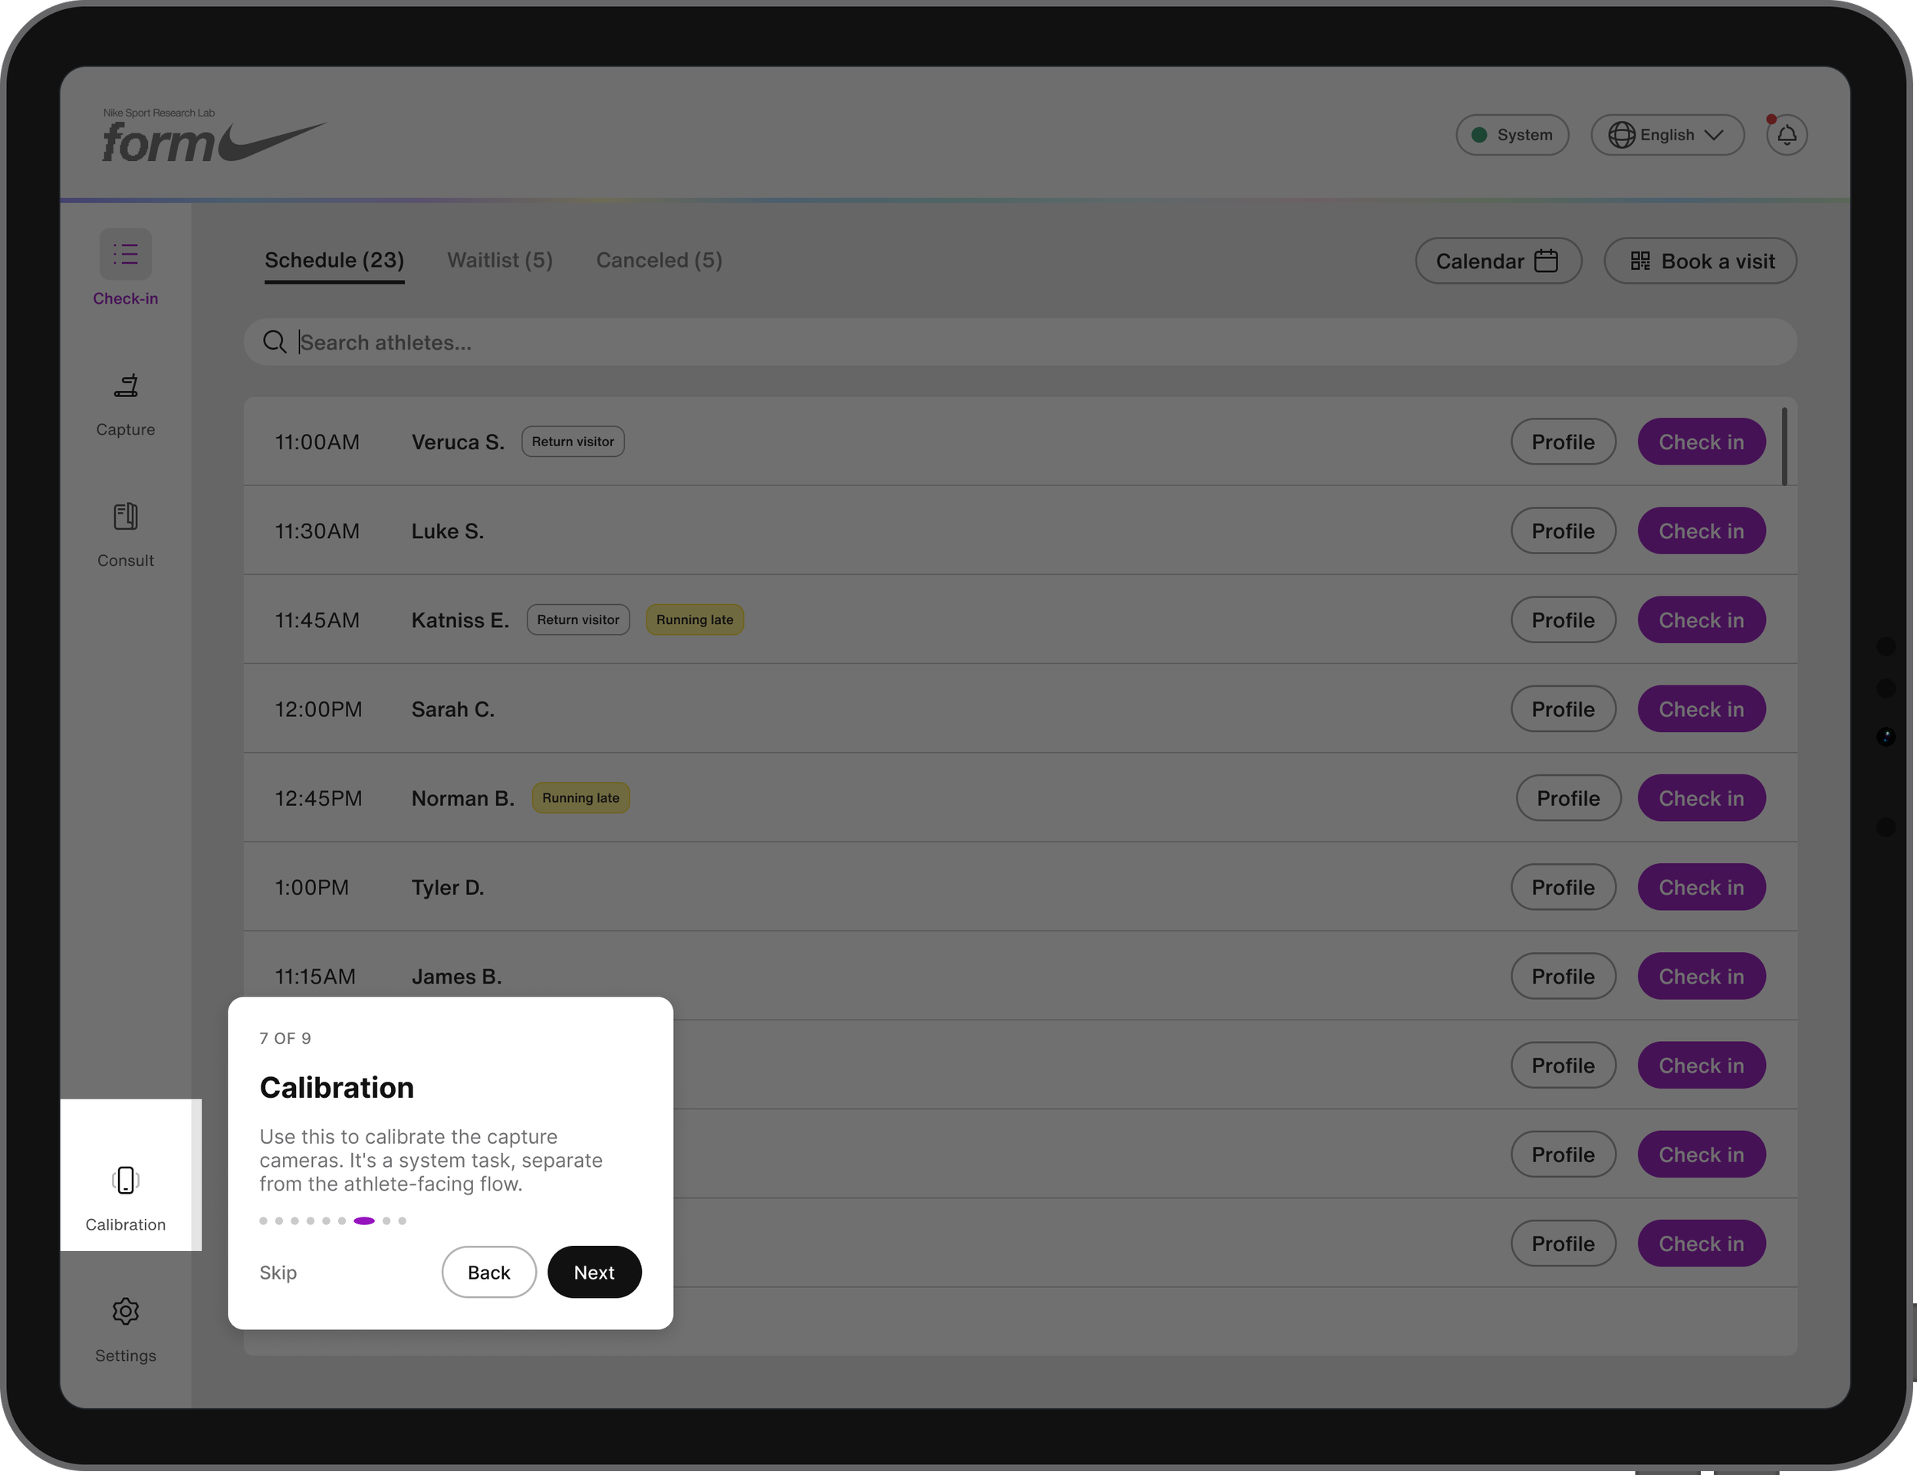
Task: Open the Capture treadmill icon
Action: coord(126,385)
